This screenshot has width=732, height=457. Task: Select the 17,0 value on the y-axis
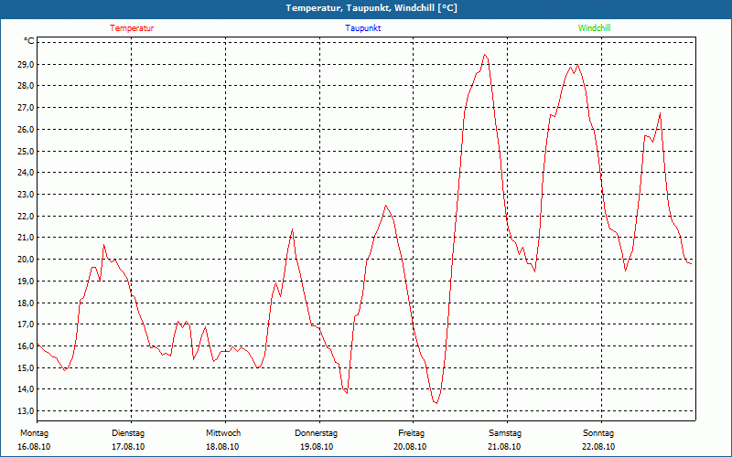pos(27,324)
